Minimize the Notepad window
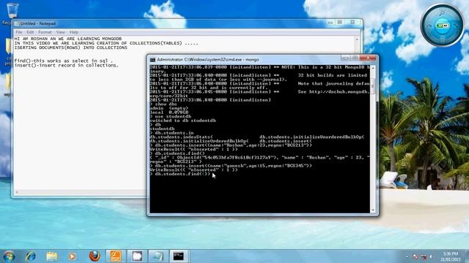 (330, 23)
